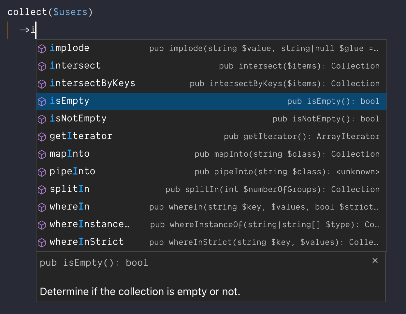The height and width of the screenshot is (314, 406).
Task: Click the method icon beside whereInstance…
Action: pyautogui.click(x=42, y=225)
